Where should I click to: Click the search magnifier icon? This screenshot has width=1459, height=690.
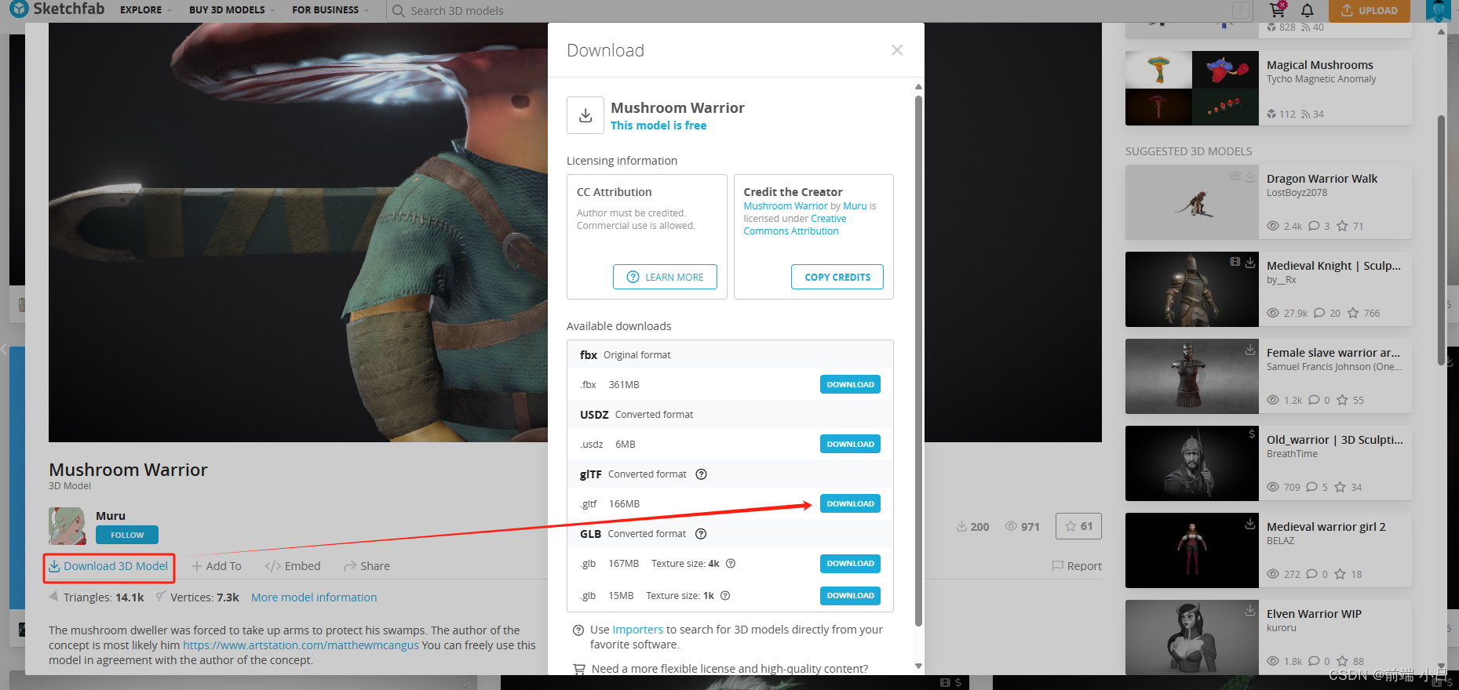398,11
